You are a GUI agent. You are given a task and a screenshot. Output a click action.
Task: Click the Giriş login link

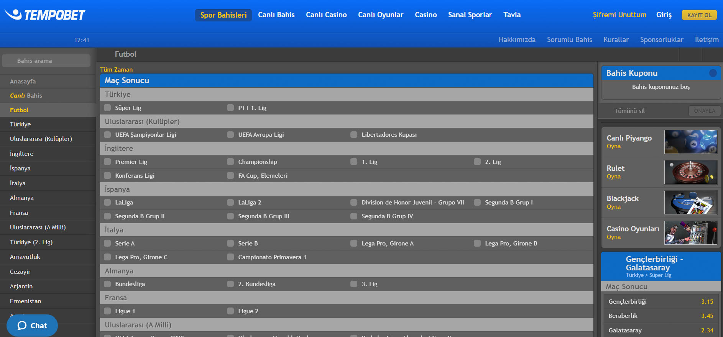click(x=664, y=15)
